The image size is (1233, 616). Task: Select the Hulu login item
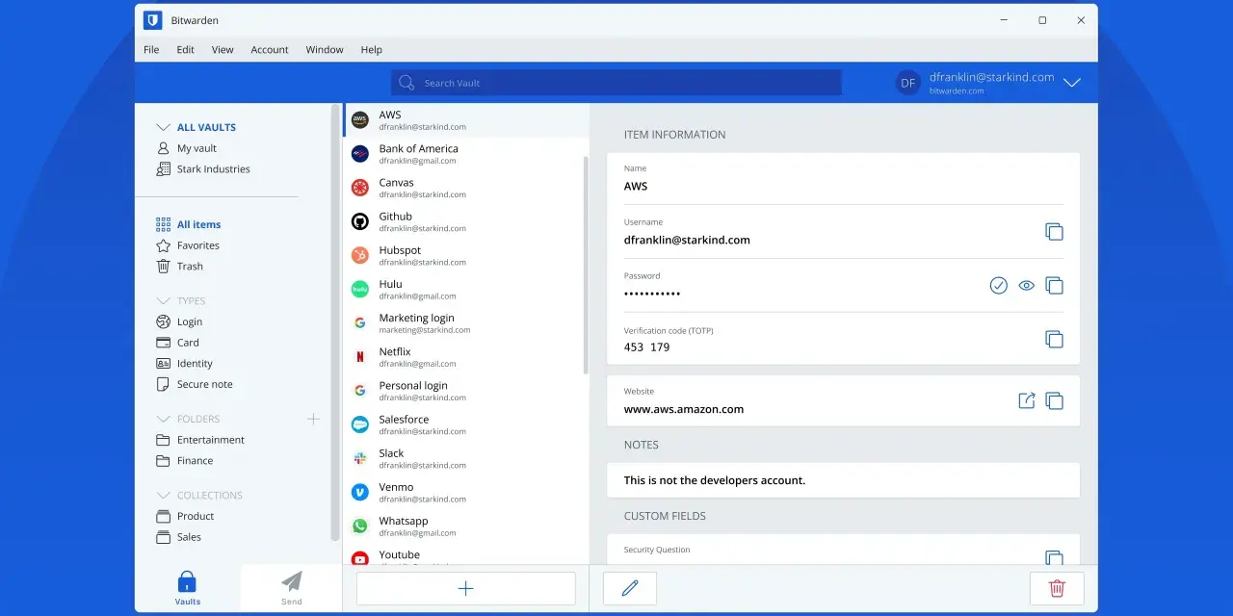coord(465,289)
